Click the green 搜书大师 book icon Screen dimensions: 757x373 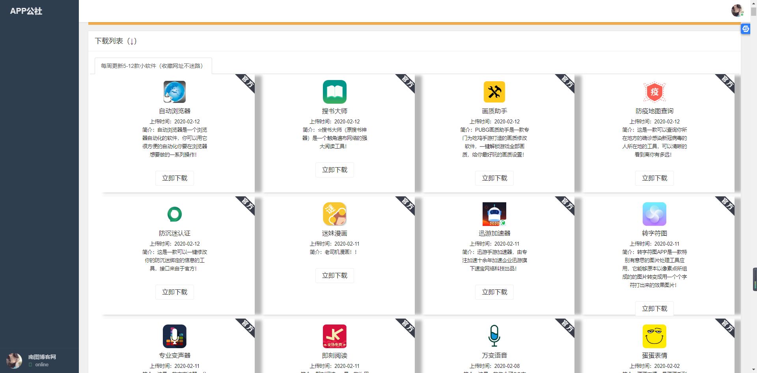pos(334,92)
